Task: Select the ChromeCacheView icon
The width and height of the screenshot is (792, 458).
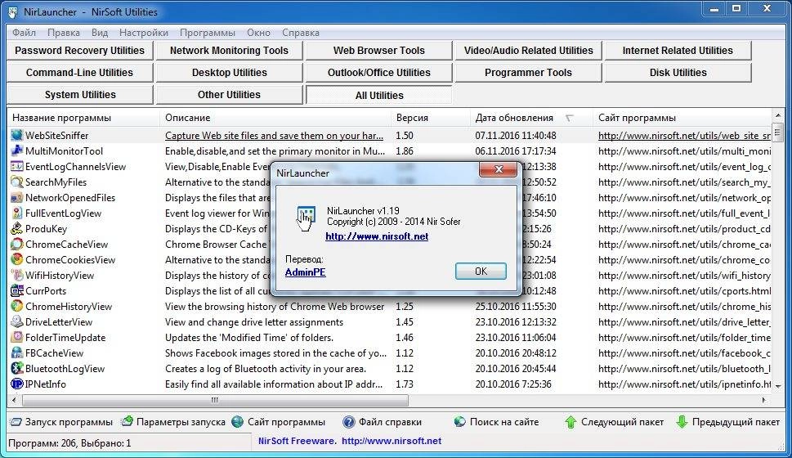Action: click(16, 245)
